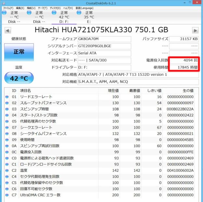Viewport: 203px width, 202px height.
Task: Open the ディスク(D) menu
Action: pos(55,8)
